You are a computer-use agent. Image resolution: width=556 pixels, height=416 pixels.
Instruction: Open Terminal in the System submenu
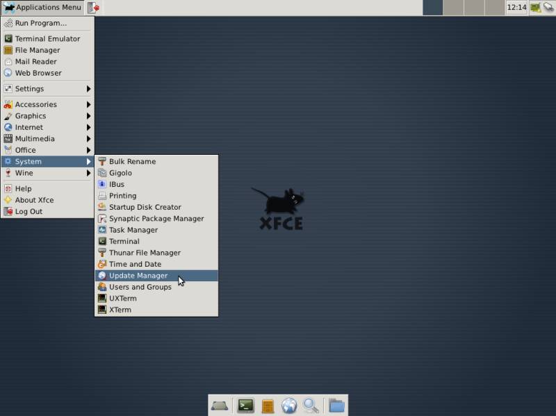[156, 241]
